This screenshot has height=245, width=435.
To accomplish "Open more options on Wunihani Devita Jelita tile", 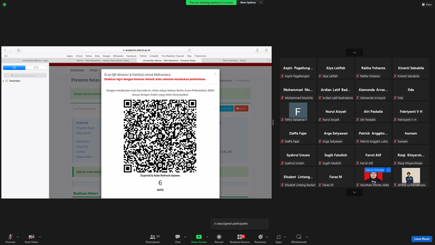I will tap(388, 170).
